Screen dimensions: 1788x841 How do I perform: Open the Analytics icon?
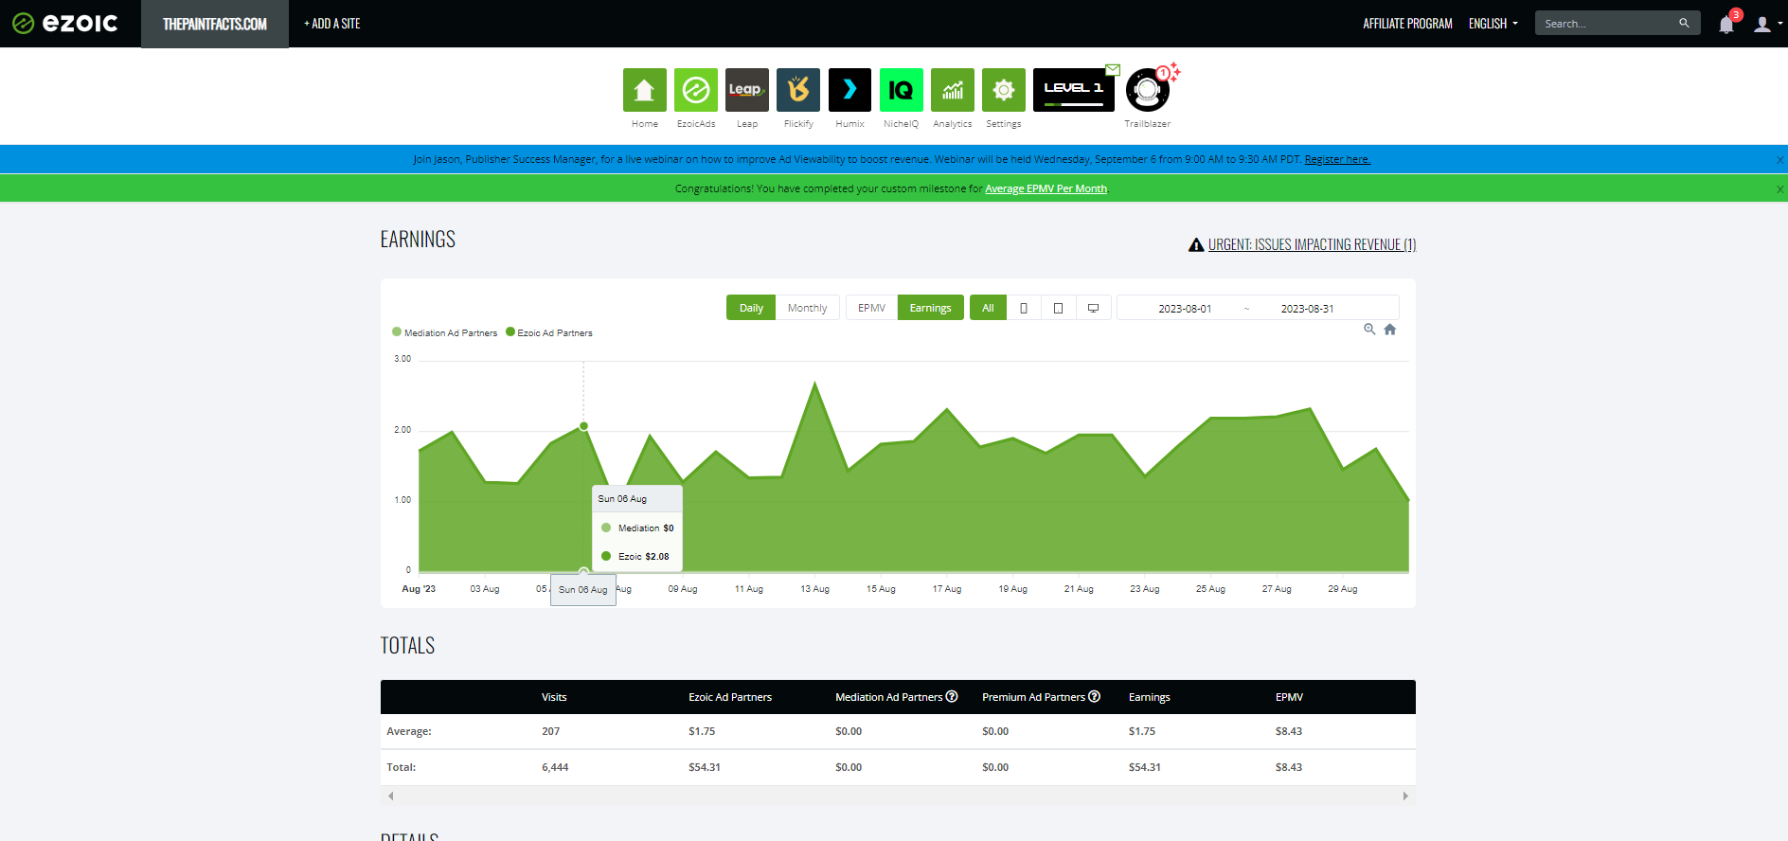[x=953, y=90]
